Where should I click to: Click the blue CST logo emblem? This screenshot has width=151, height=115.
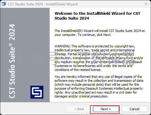37,92
